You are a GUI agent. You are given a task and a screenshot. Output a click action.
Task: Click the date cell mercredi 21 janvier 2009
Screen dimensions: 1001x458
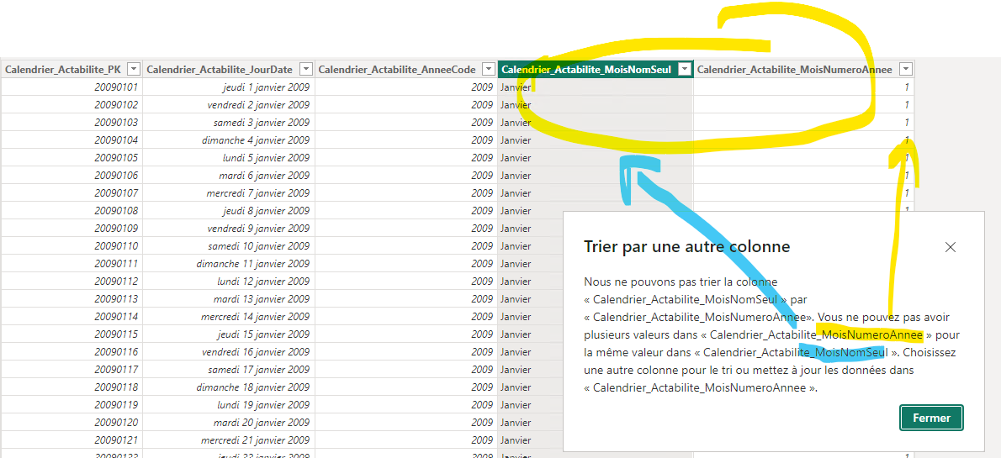(229, 440)
